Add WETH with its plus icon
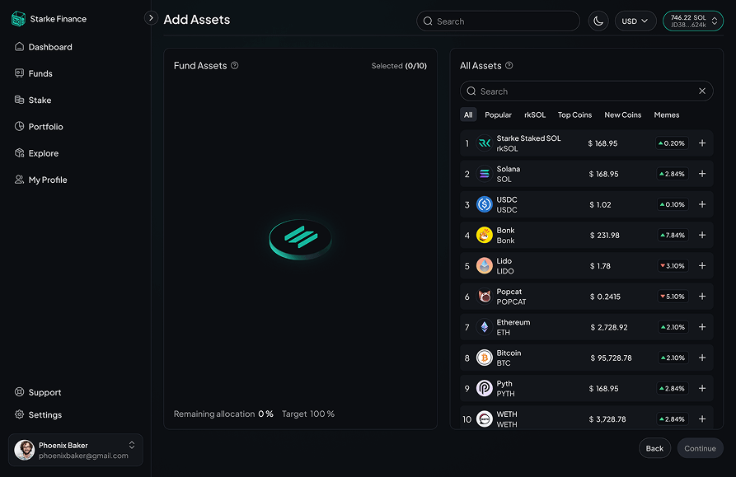The image size is (736, 477). pyautogui.click(x=702, y=419)
